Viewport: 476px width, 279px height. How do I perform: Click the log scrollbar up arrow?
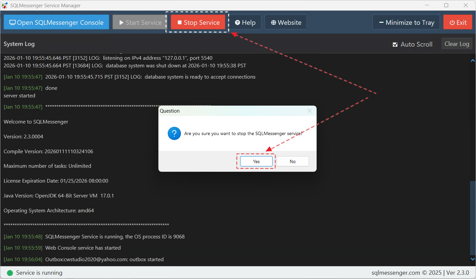point(472,60)
